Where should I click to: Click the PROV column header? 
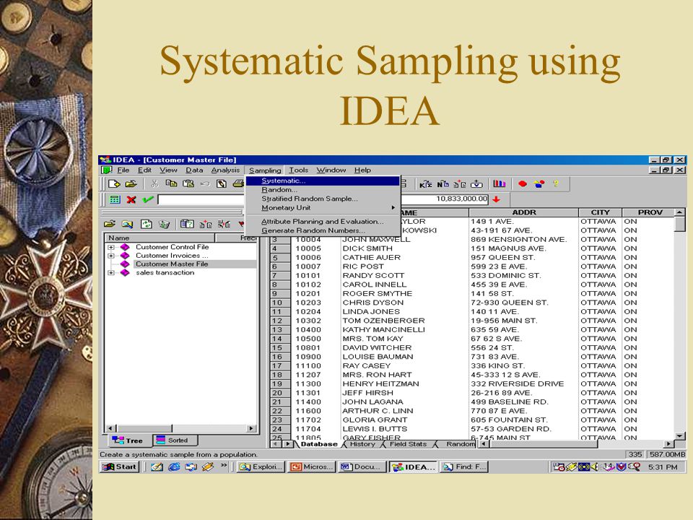tap(649, 212)
